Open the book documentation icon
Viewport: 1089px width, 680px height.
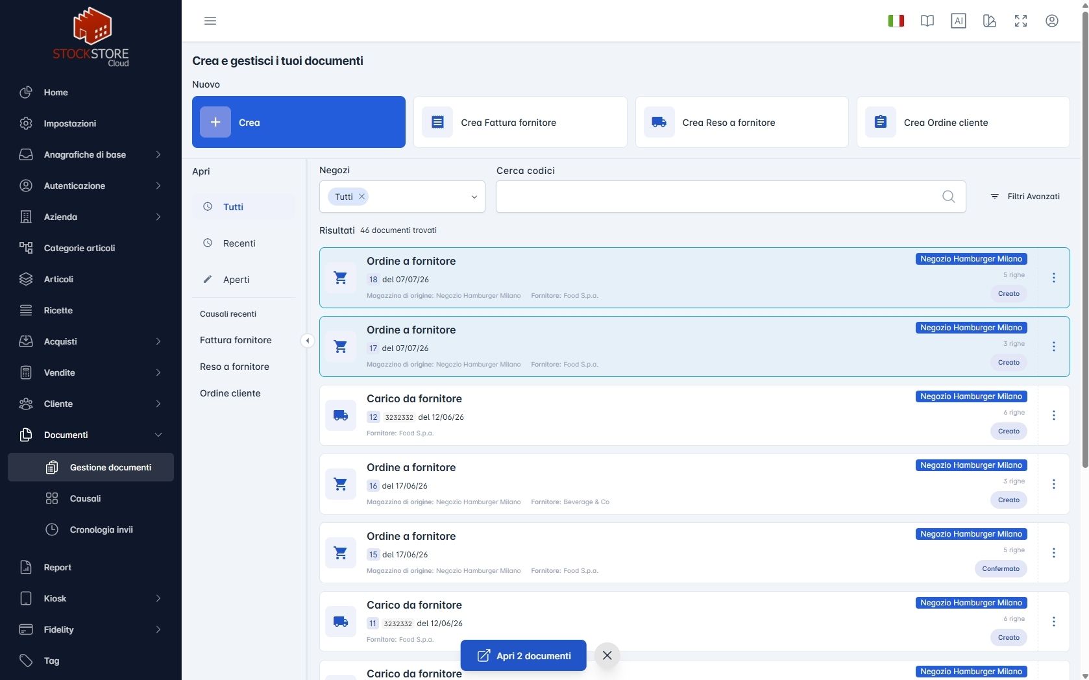(927, 21)
